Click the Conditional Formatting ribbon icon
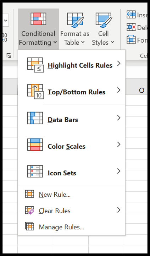Image resolution: width=150 pixels, height=256 pixels. [38, 18]
